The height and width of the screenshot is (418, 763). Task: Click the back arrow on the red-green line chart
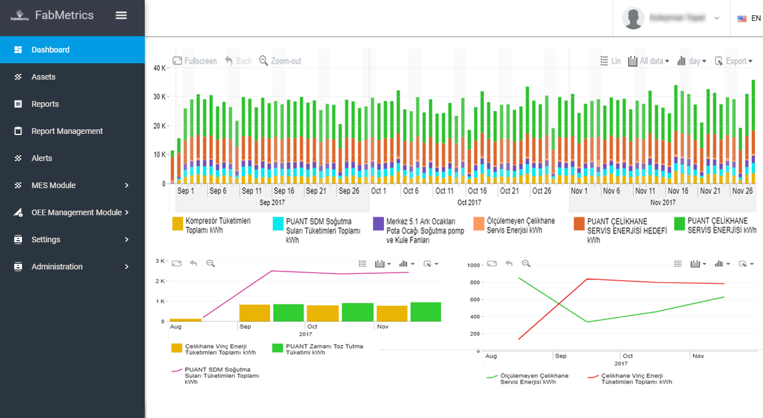click(x=509, y=264)
